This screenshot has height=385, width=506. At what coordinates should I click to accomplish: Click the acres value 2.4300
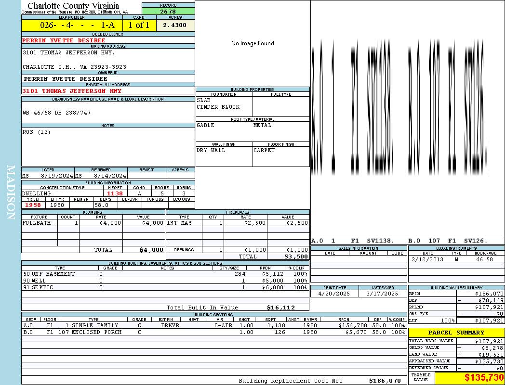point(174,25)
